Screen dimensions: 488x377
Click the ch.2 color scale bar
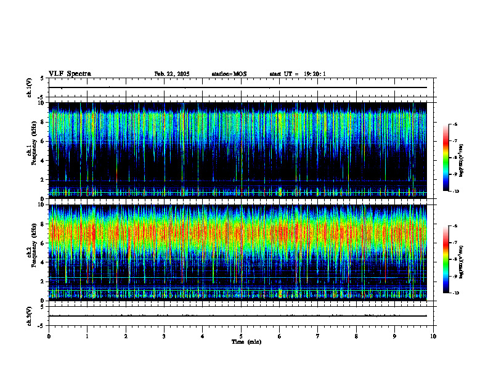446,259
